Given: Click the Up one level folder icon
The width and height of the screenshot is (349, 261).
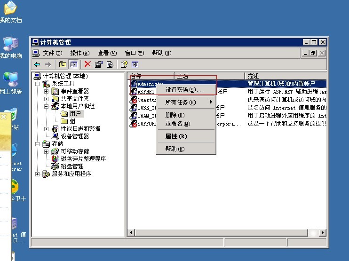Looking at the screenshot, I should (63, 64).
